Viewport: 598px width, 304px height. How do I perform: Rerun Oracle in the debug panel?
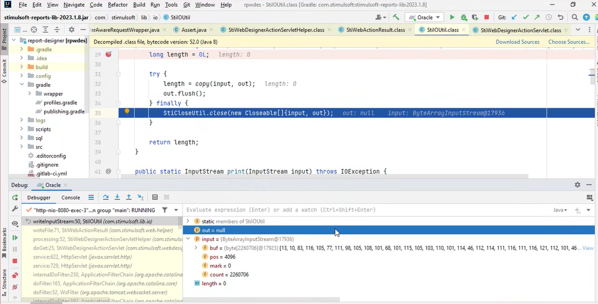tap(15, 197)
